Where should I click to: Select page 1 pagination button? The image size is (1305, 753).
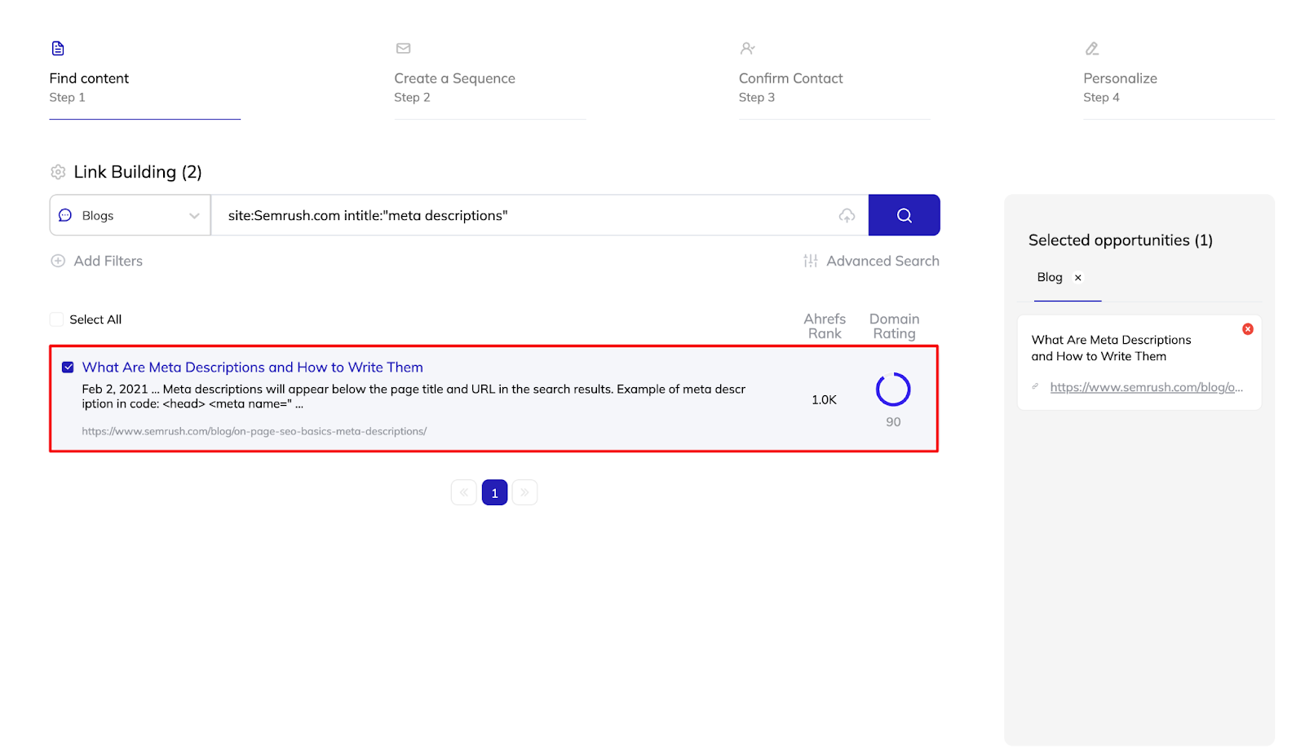click(494, 492)
